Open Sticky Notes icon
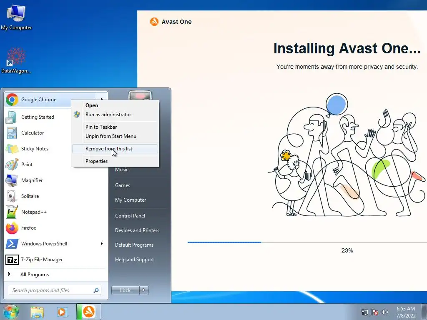The image size is (427, 320). (x=12, y=149)
